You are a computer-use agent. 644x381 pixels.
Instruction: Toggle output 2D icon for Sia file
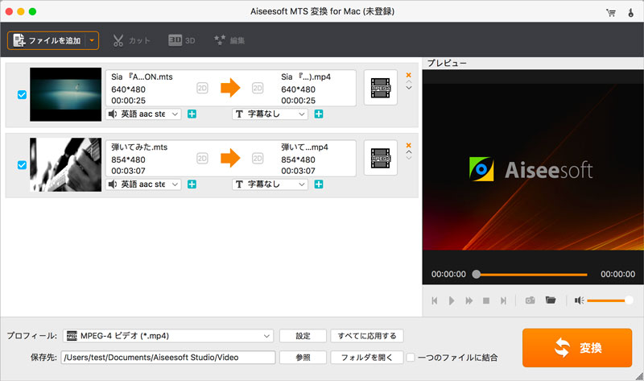pos(258,88)
